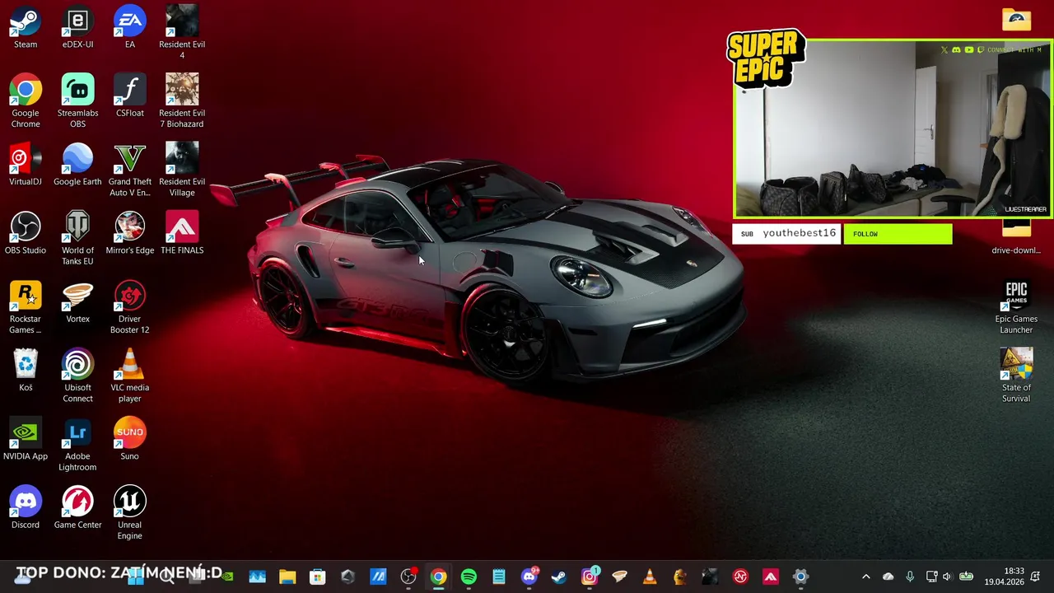Switch to Google Chrome on the taskbar
Image resolution: width=1054 pixels, height=593 pixels.
point(438,577)
